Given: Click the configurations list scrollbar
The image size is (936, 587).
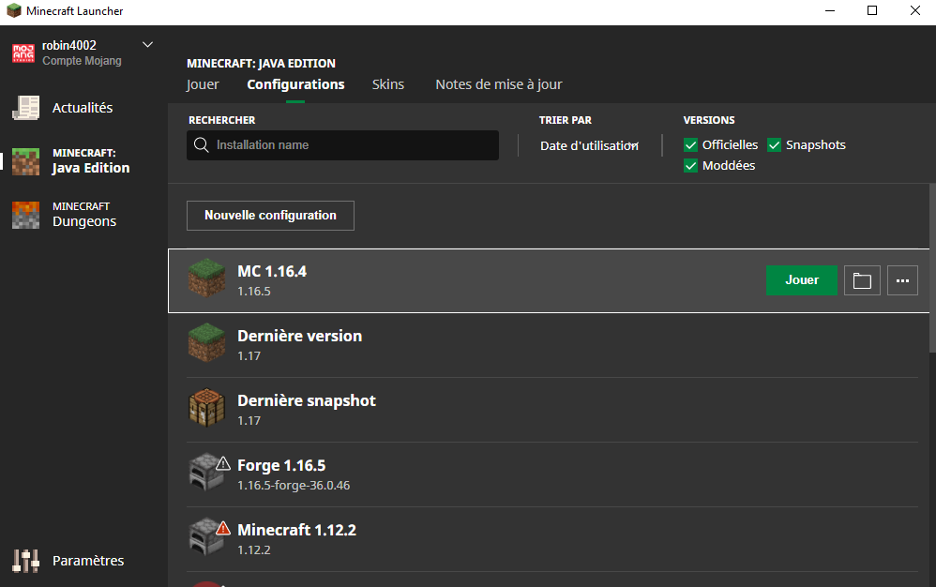Looking at the screenshot, I should point(932,268).
